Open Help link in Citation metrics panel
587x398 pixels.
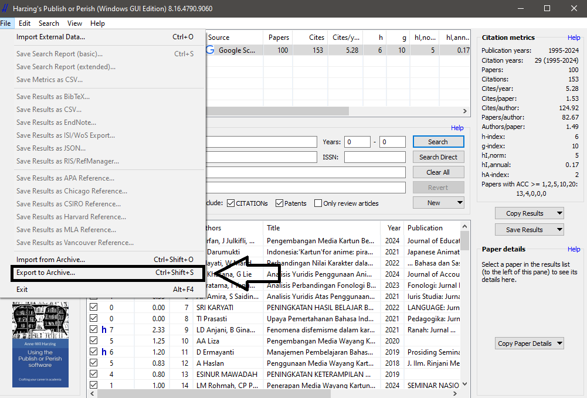click(x=574, y=38)
